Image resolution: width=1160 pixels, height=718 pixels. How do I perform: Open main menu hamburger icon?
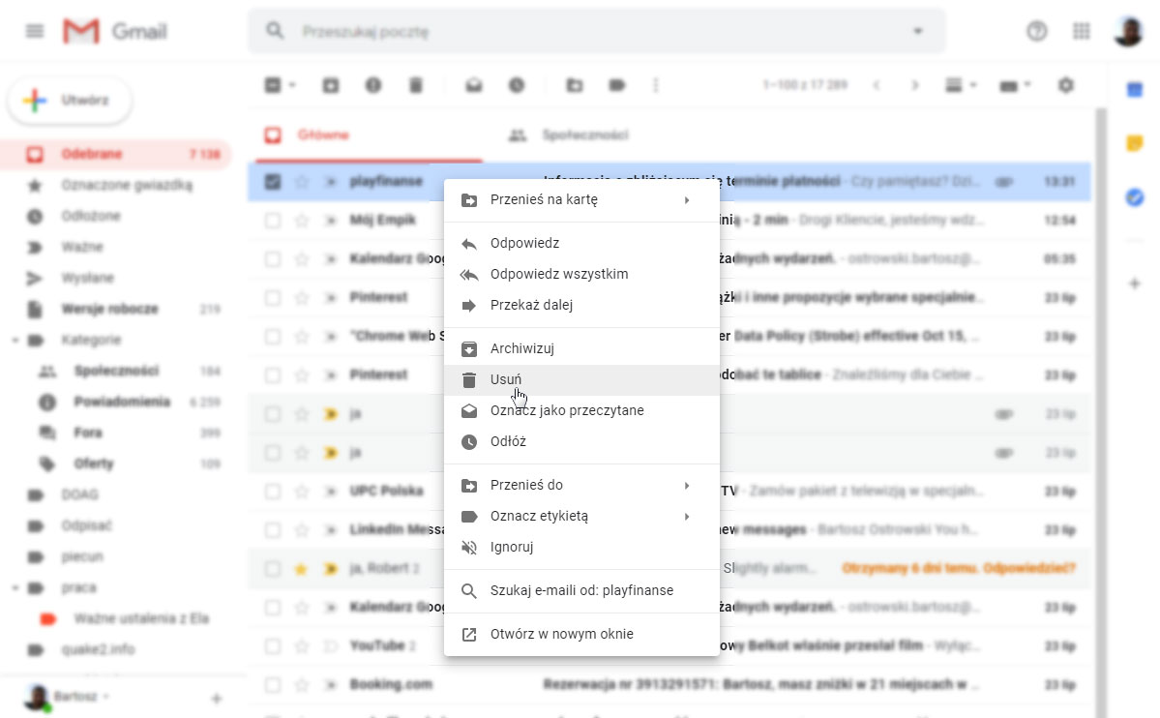35,32
